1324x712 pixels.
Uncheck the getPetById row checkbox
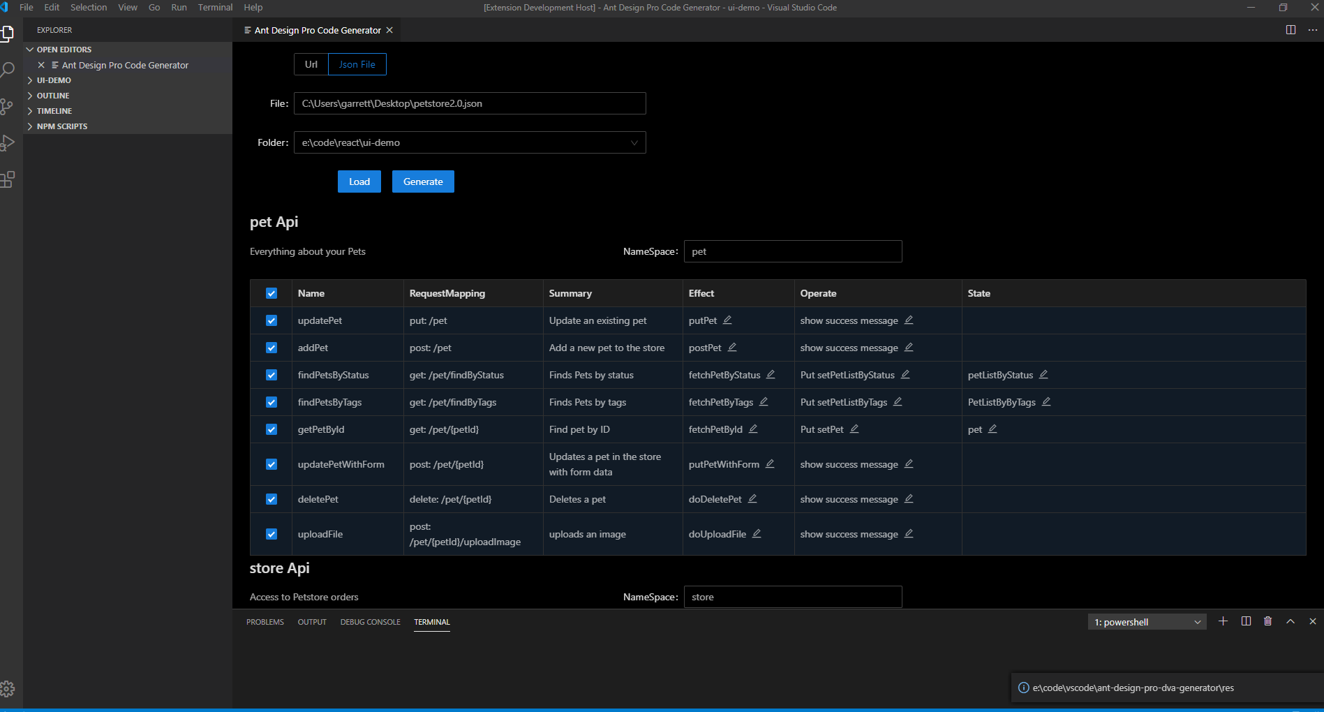(272, 429)
